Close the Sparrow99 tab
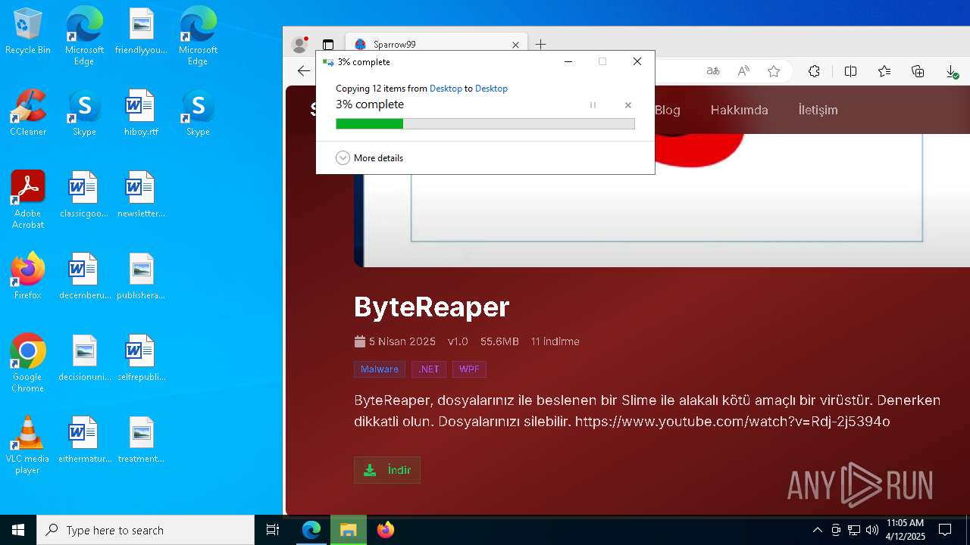Viewport: 970px width, 545px height. [x=515, y=45]
